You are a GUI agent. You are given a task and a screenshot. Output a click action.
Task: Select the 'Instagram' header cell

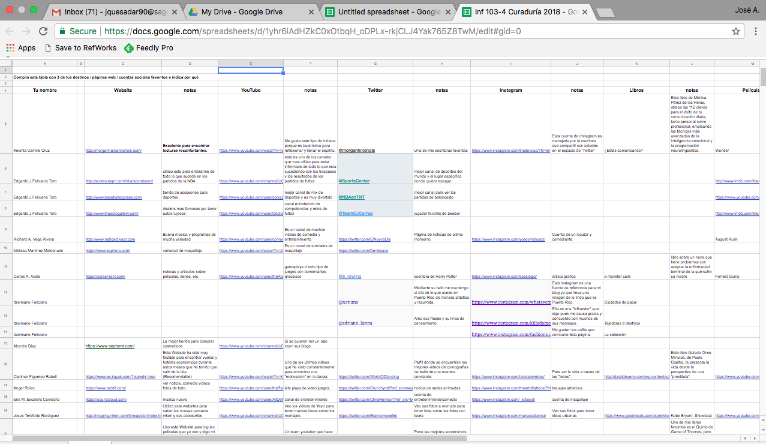(511, 91)
